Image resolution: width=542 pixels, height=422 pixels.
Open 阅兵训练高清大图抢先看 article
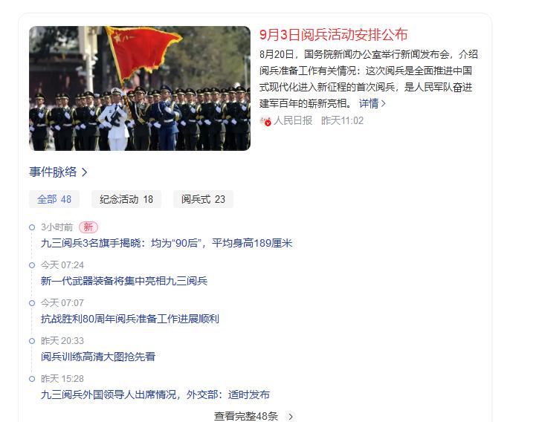(x=98, y=357)
